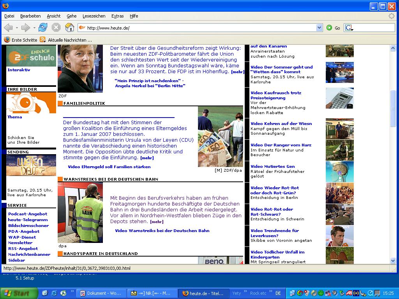Click mehr link in the Warnstreiks article

pos(157,222)
